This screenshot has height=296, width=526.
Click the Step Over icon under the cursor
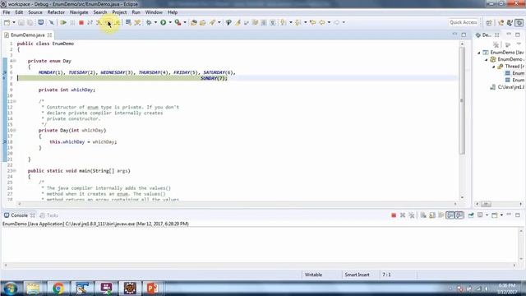pos(108,22)
